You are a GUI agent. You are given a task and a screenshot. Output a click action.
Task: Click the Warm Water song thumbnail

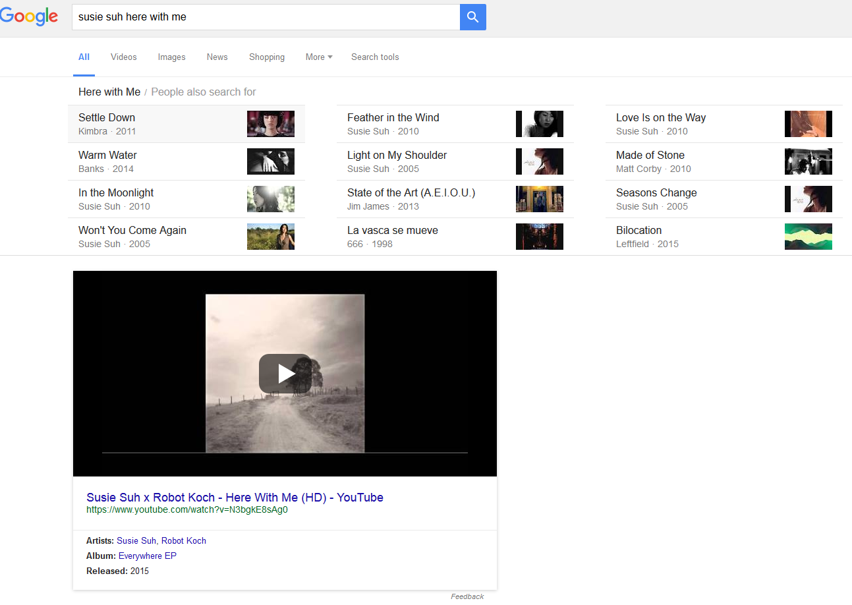270,161
